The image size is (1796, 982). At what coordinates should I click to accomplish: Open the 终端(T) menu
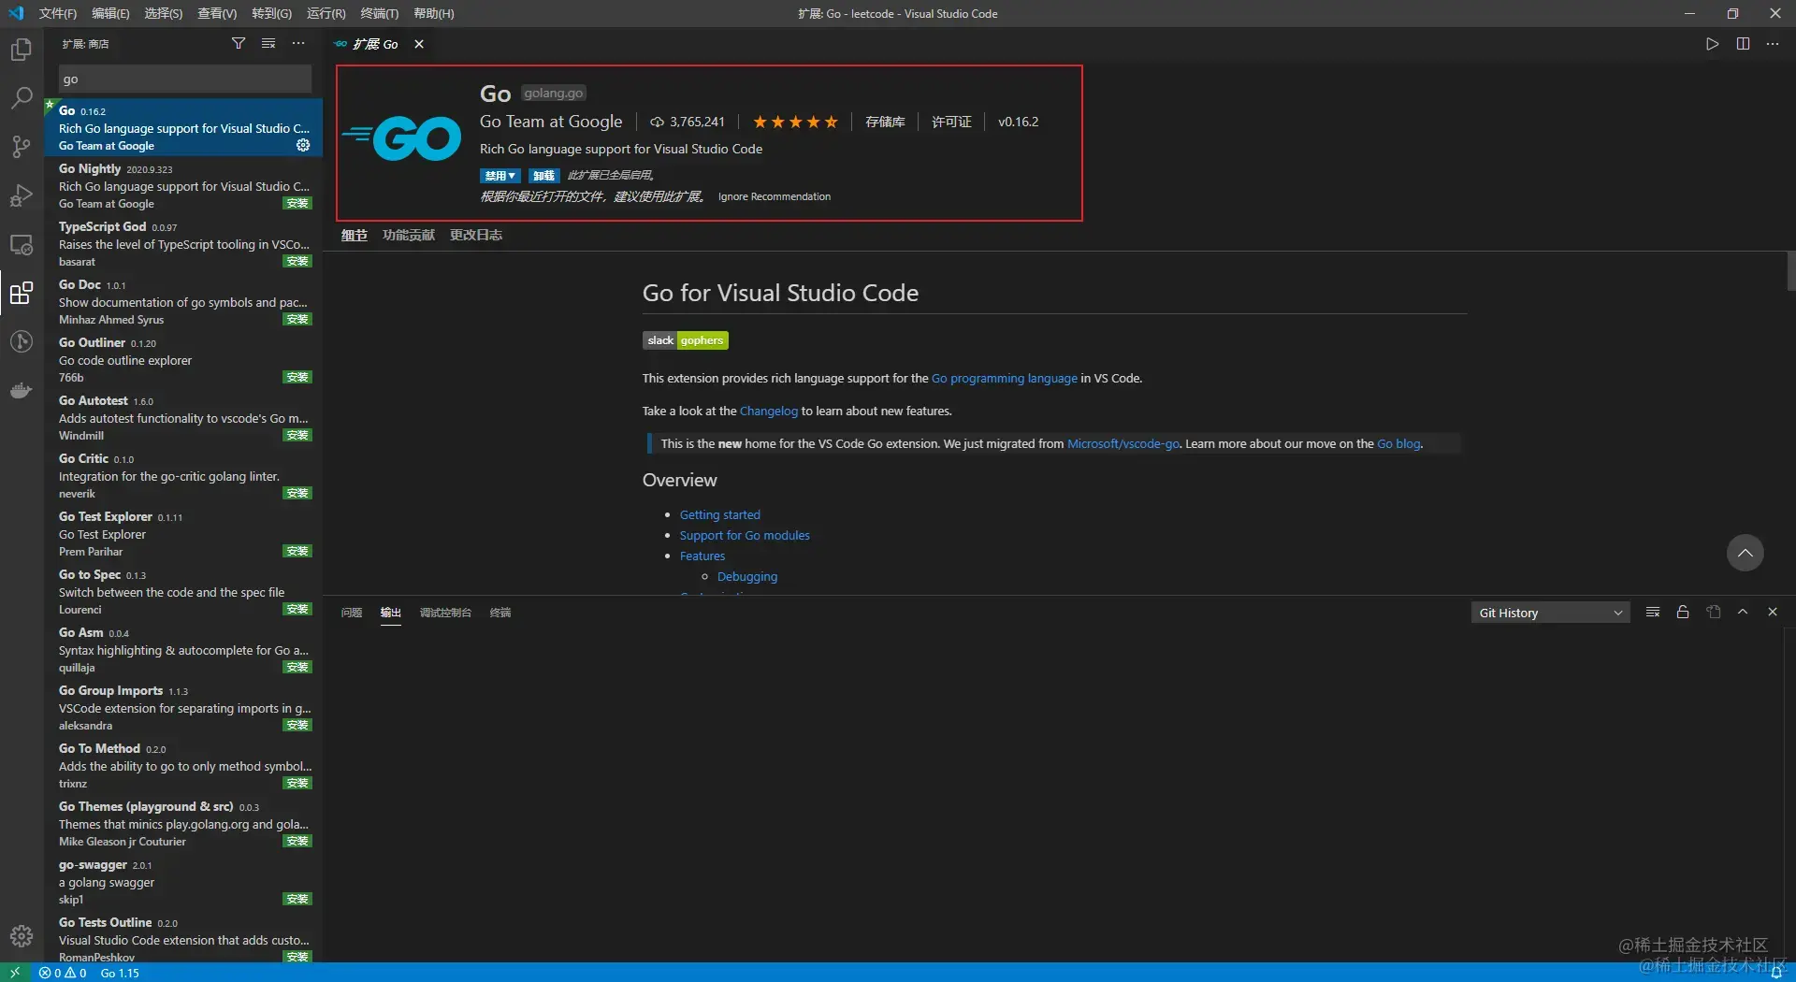tap(379, 13)
